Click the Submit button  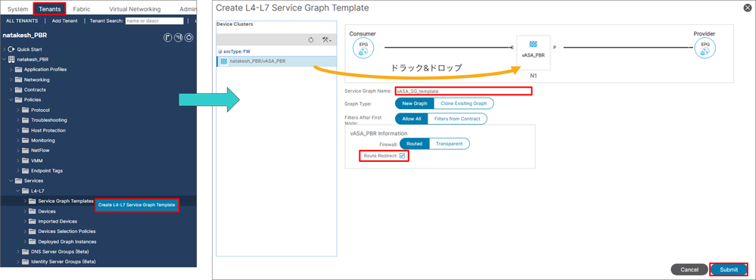[729, 269]
